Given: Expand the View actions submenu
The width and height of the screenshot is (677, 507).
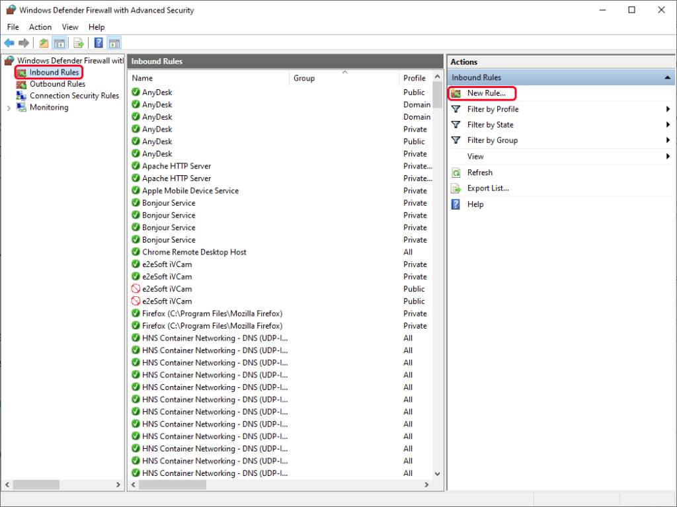Looking at the screenshot, I should pyautogui.click(x=475, y=156).
